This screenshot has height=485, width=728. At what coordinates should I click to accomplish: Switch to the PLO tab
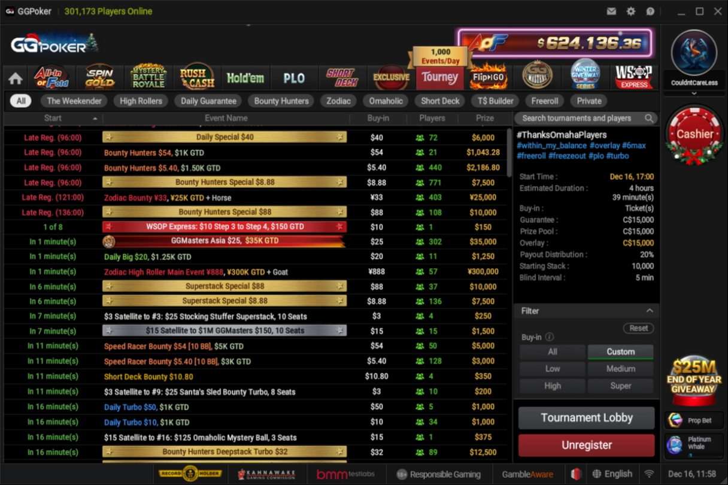[294, 78]
